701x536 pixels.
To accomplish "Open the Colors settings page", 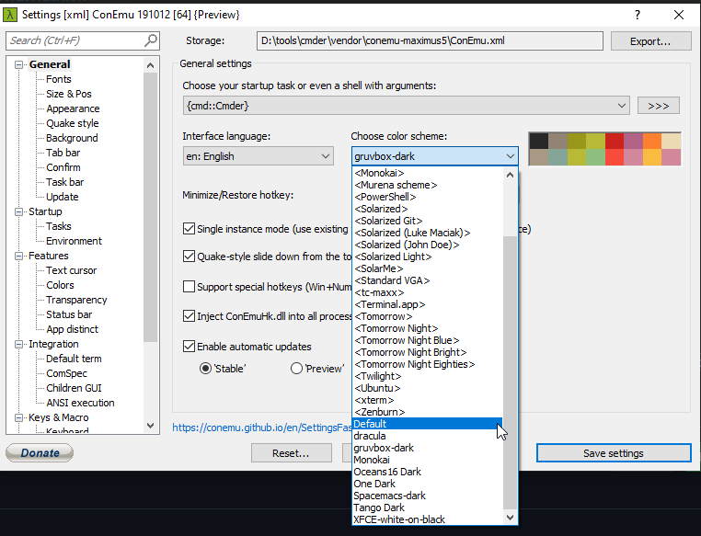I will click(x=60, y=285).
